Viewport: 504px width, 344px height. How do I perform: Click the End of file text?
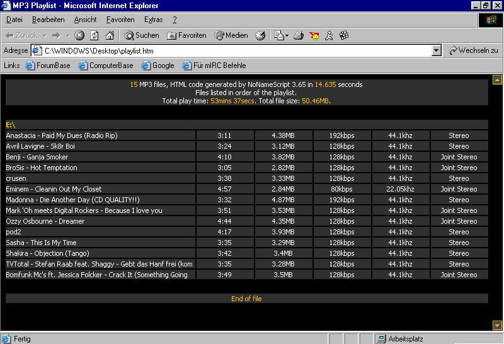point(246,299)
